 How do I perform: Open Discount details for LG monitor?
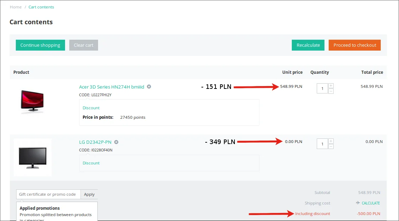[91, 163]
